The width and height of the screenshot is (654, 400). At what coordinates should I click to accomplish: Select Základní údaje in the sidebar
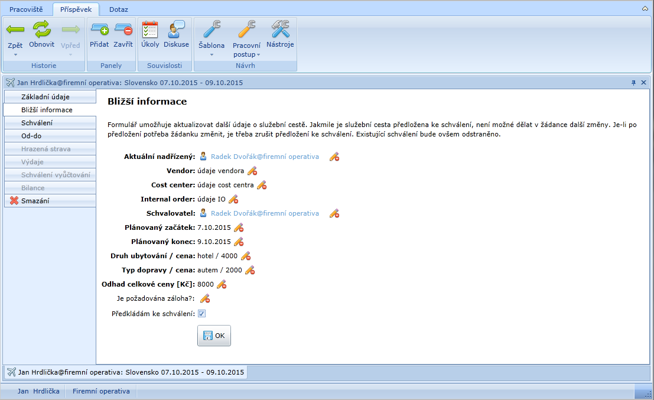[x=50, y=97]
